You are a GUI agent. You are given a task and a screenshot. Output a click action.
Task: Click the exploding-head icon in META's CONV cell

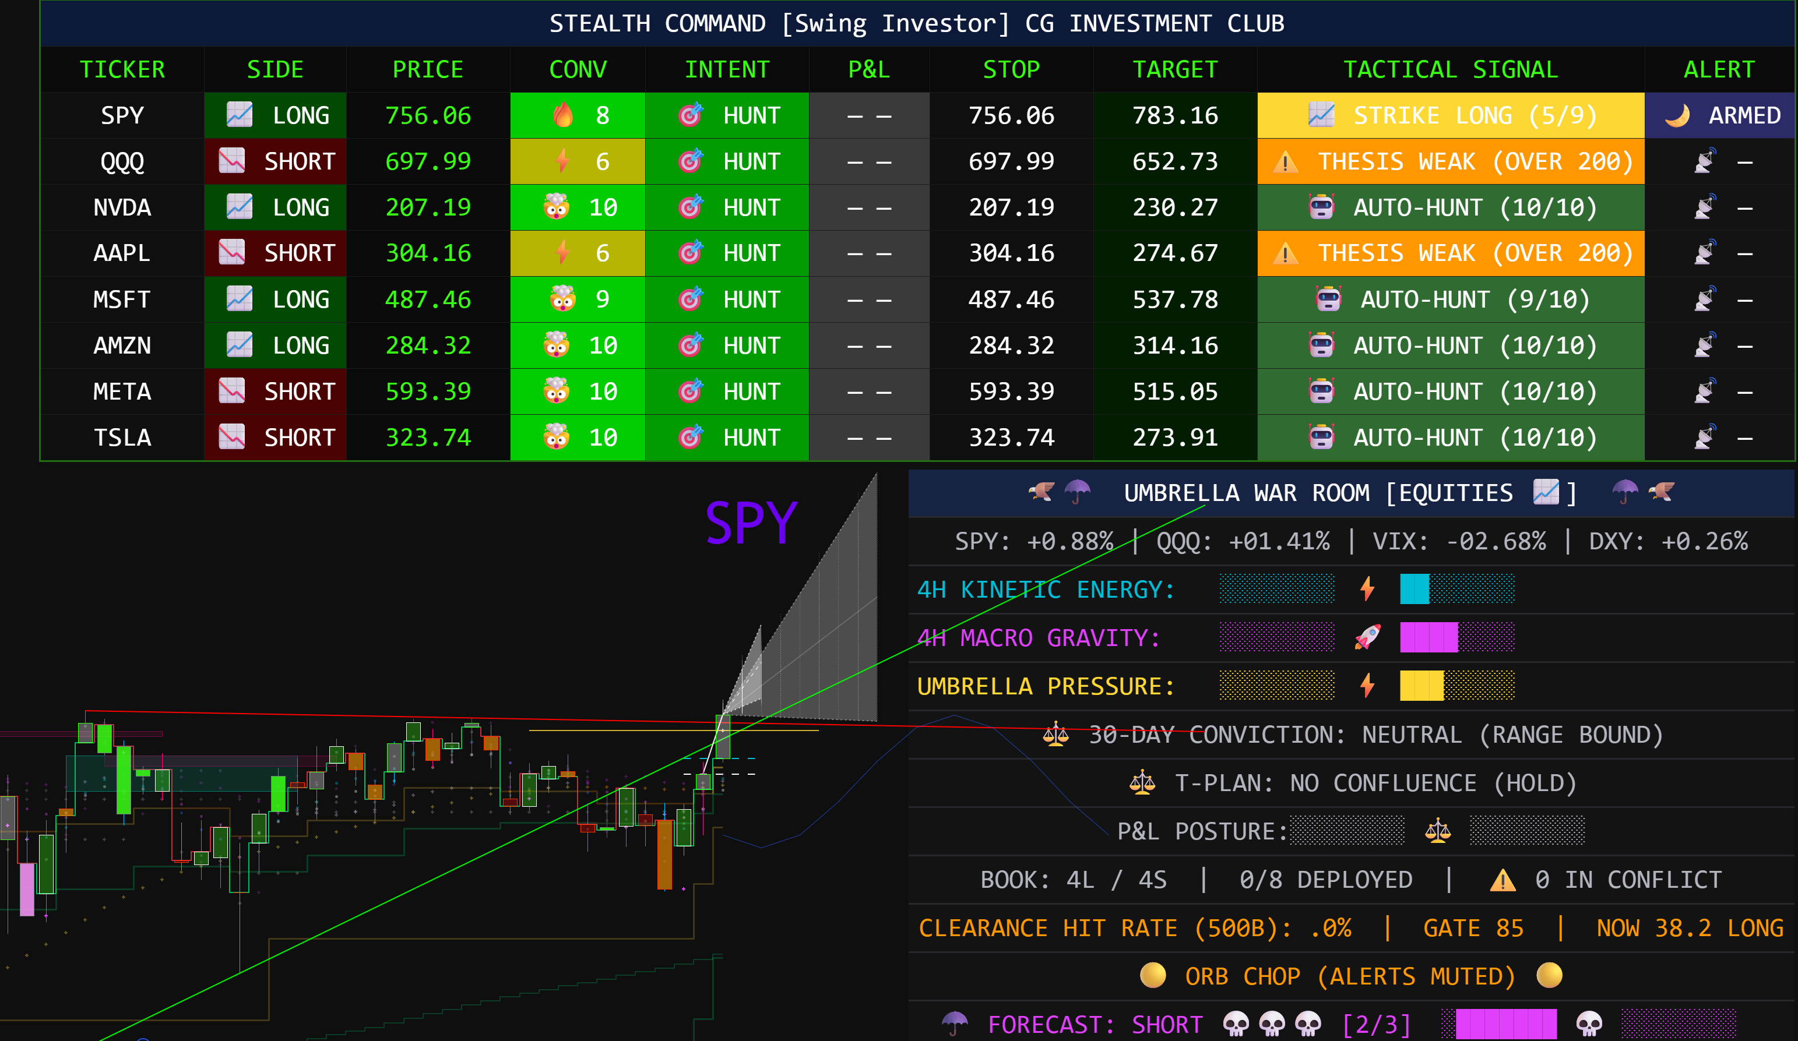[557, 391]
